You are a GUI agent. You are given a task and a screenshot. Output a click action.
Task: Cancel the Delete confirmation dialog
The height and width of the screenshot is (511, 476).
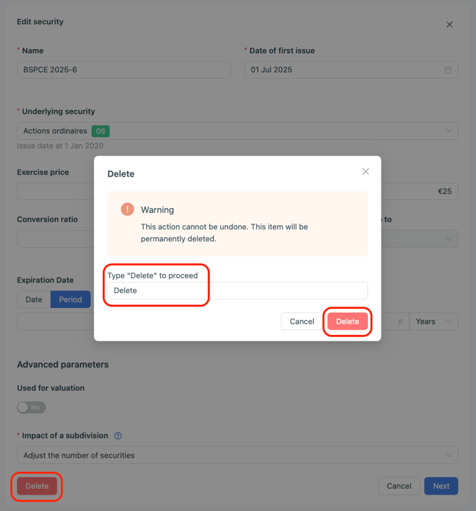pos(302,322)
